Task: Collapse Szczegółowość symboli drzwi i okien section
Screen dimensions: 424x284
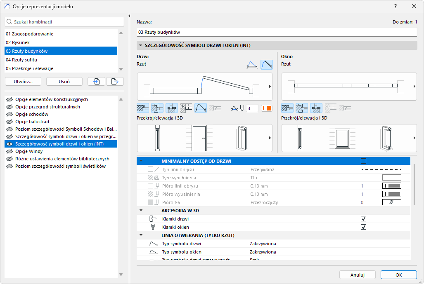Action: pyautogui.click(x=141, y=45)
